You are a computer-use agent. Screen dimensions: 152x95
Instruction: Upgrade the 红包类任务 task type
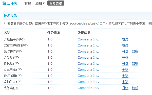[x=125, y=64]
